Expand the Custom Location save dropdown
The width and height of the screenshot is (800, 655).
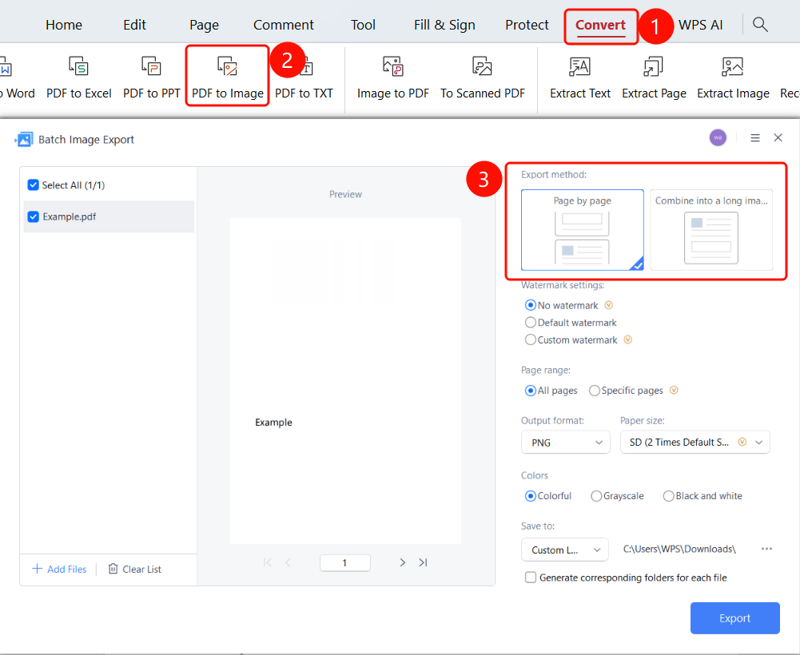(565, 550)
